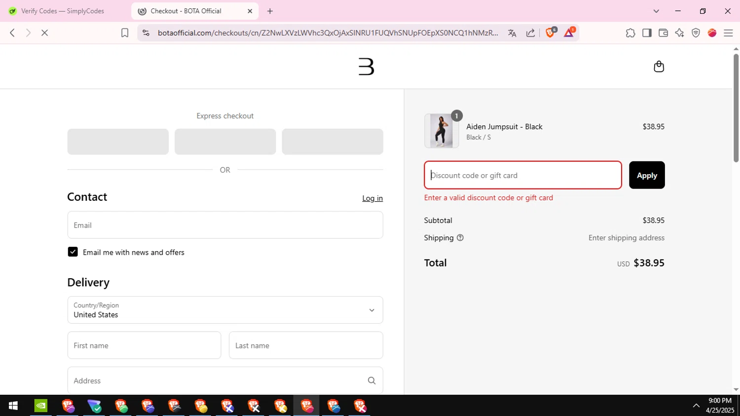Toggle Email me with news and offers

click(73, 252)
